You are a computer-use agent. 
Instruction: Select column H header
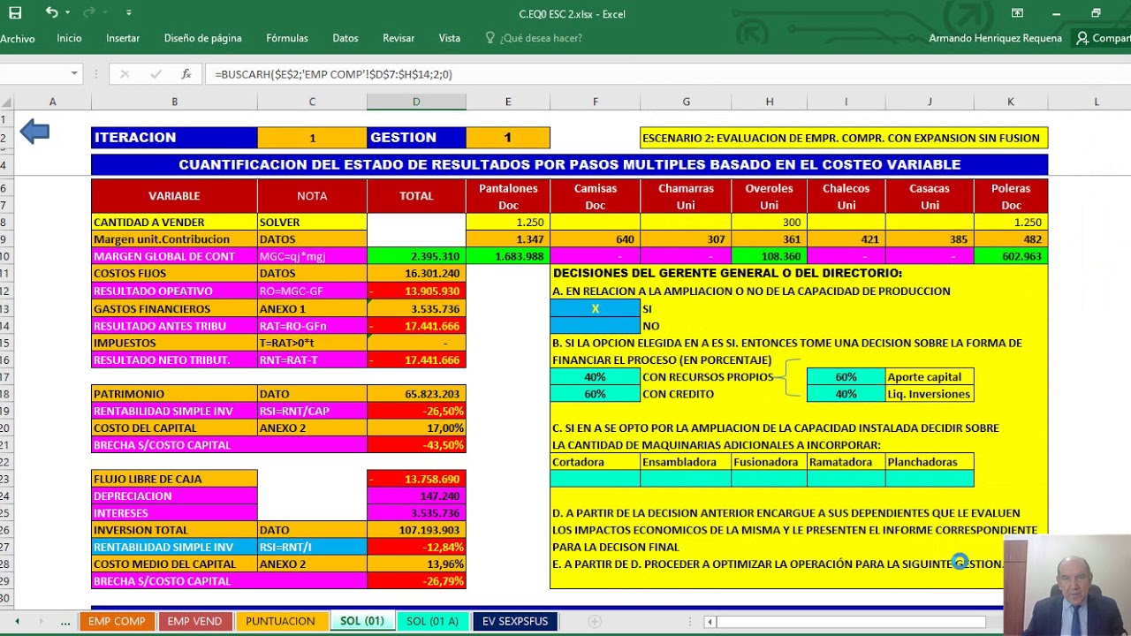point(770,102)
